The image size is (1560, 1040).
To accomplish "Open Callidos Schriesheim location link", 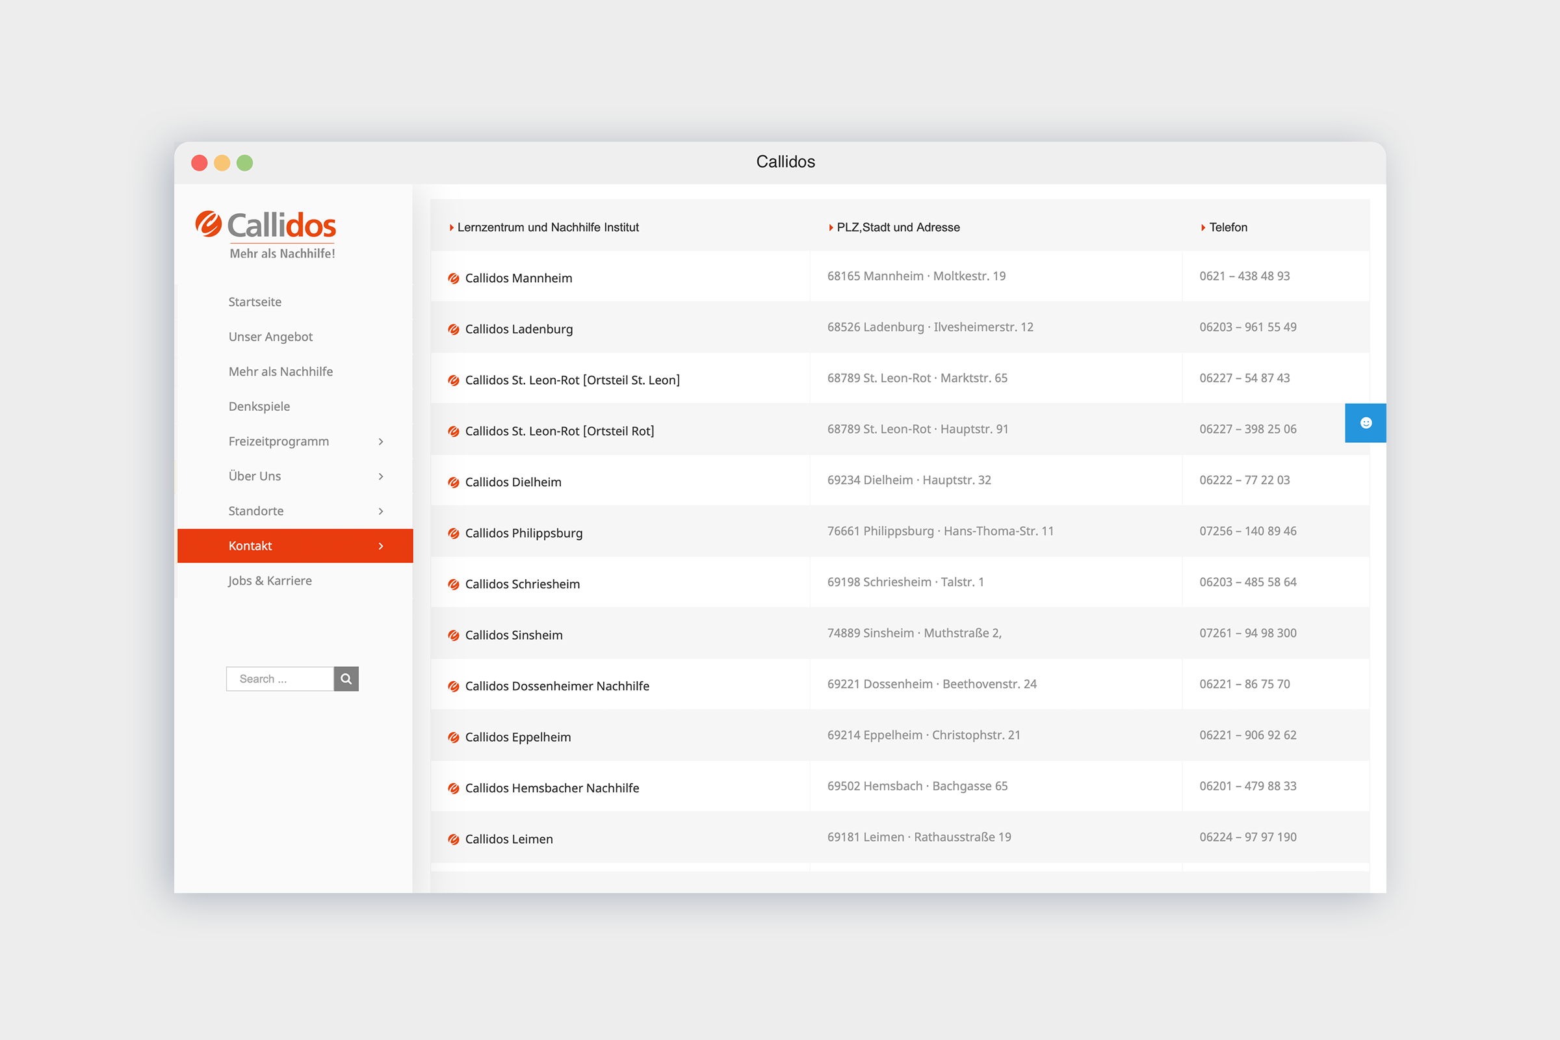I will [x=522, y=584].
